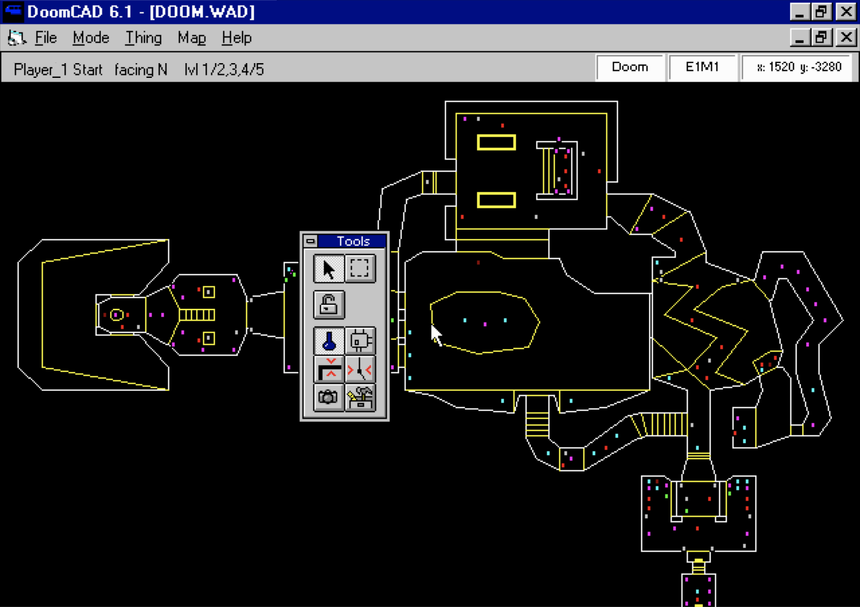Select the arrow pointer tool
Screen dimensions: 860x607
click(x=329, y=269)
